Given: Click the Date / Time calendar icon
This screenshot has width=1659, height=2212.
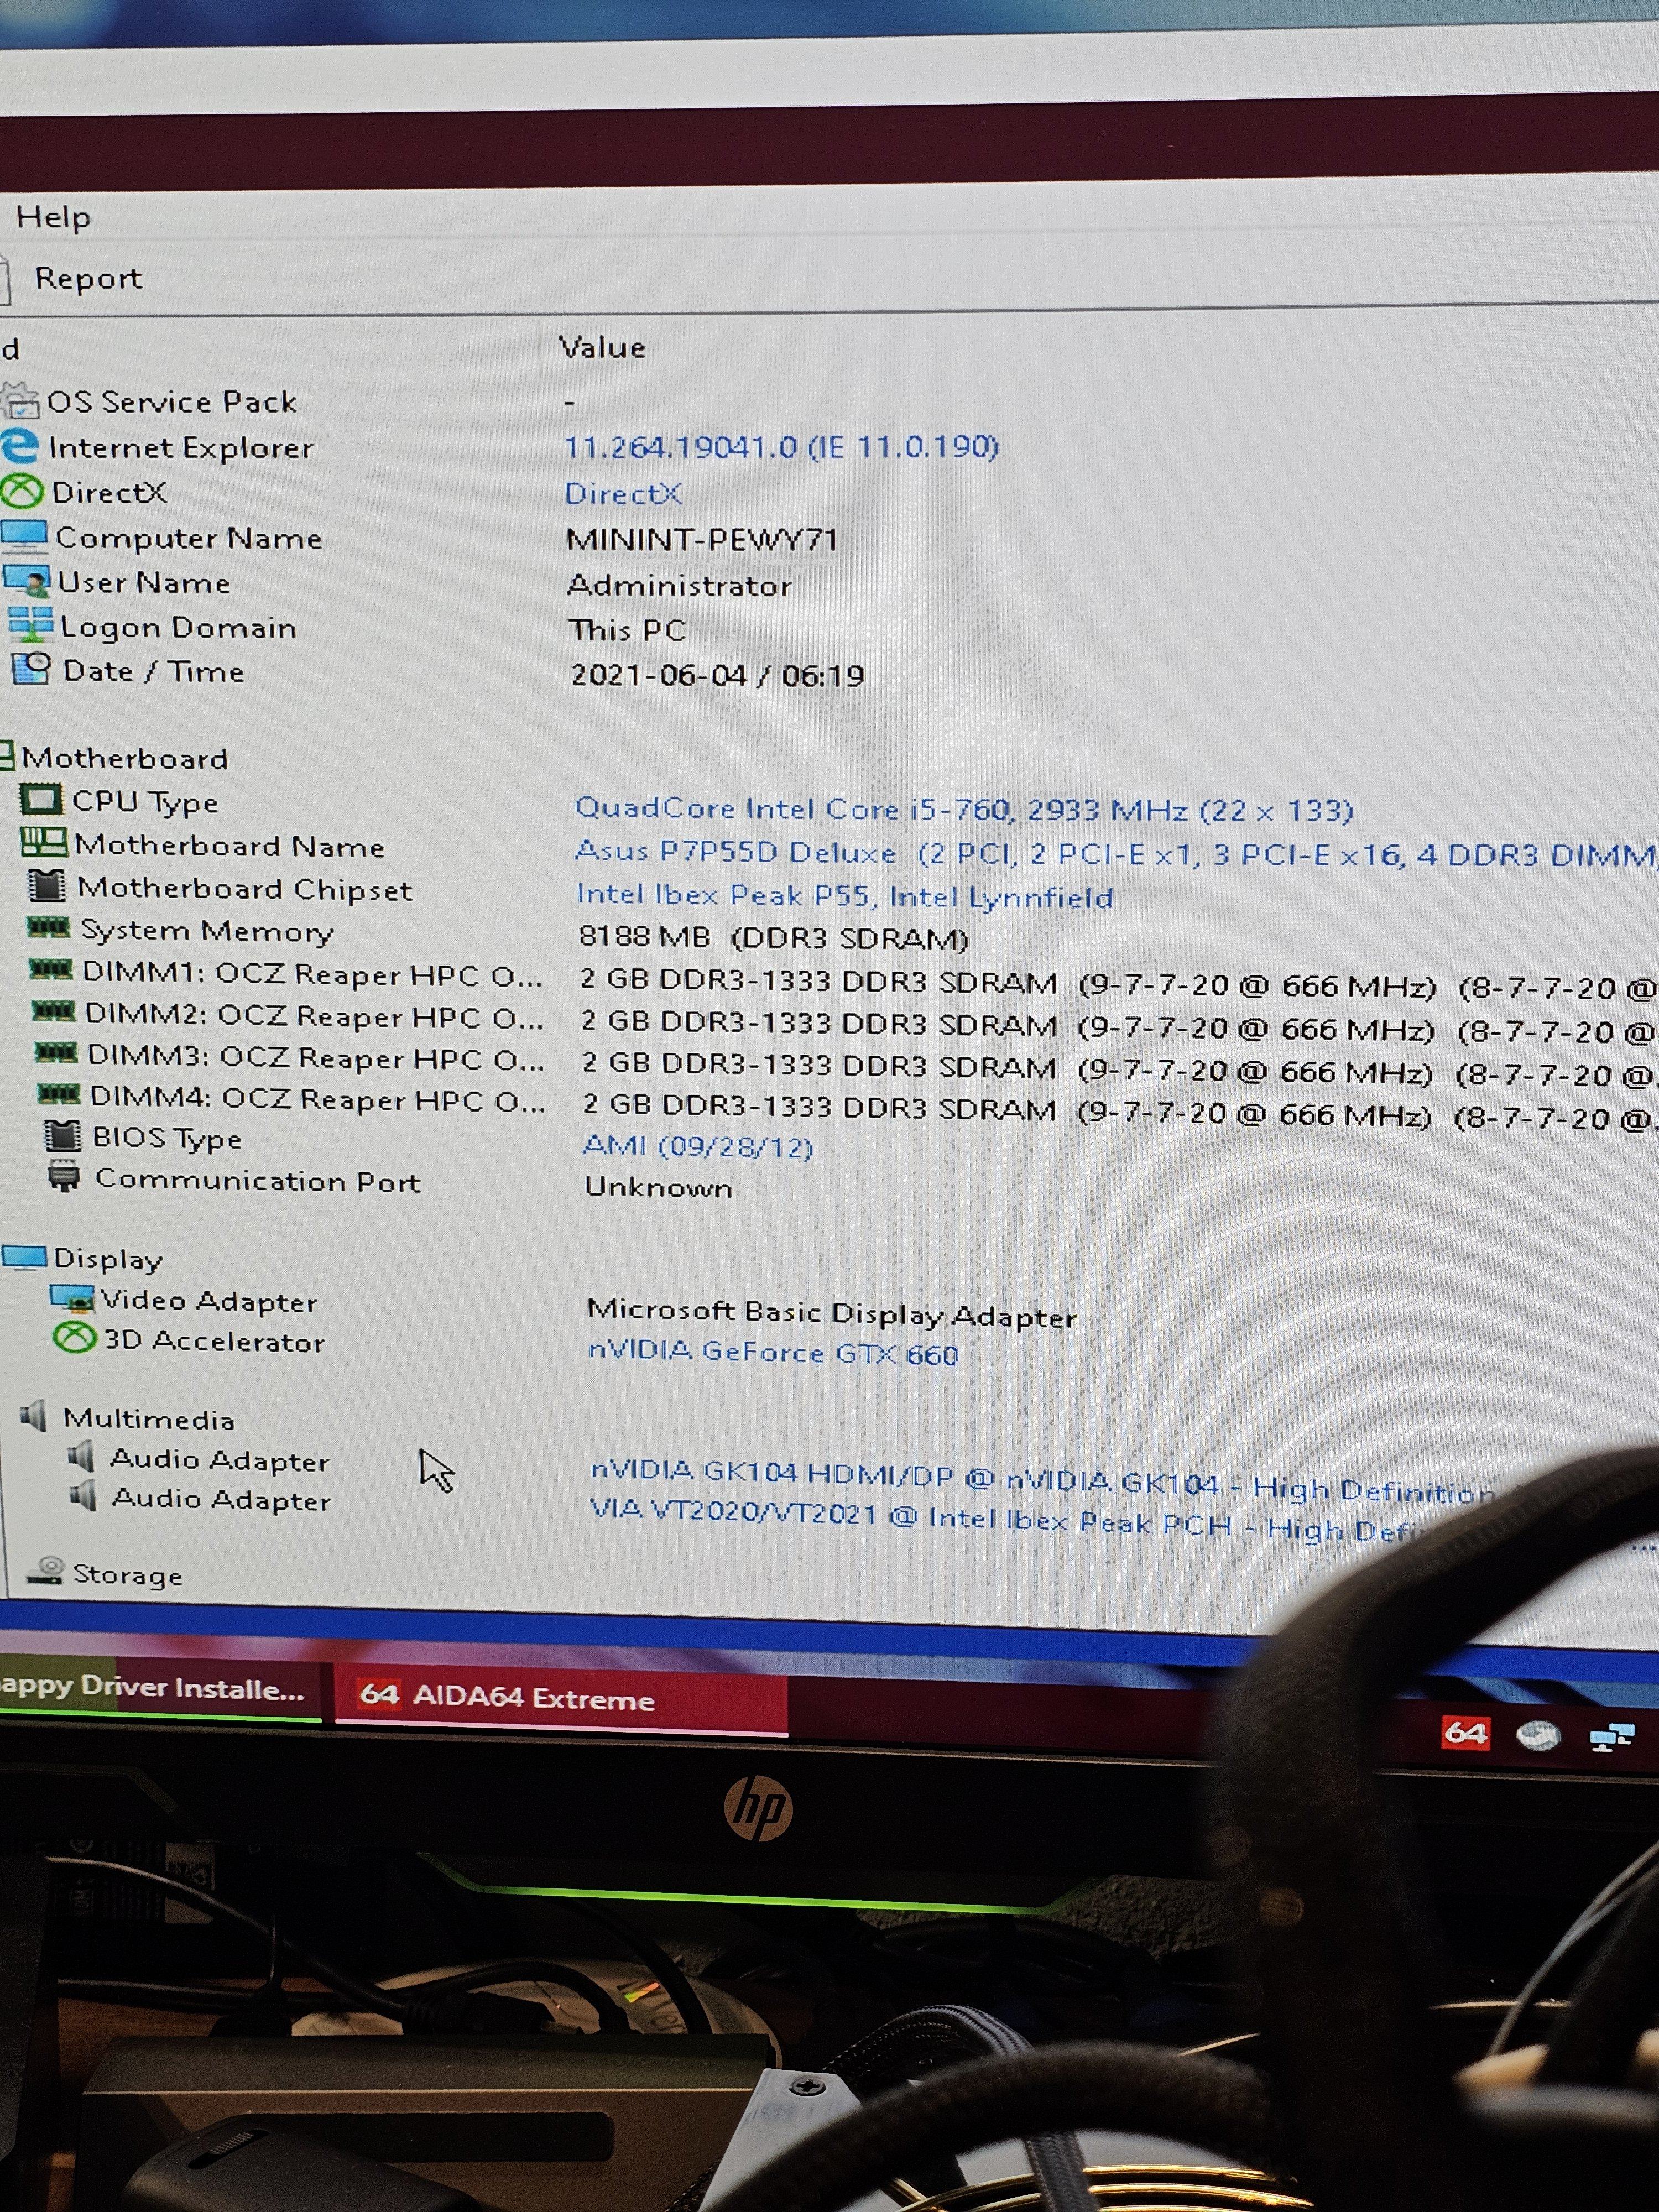Looking at the screenshot, I should (31, 668).
